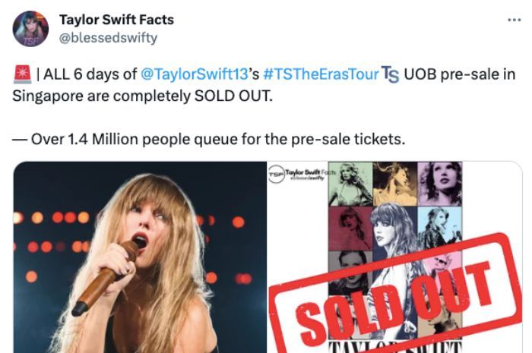Click the red siren emoji

22,74
